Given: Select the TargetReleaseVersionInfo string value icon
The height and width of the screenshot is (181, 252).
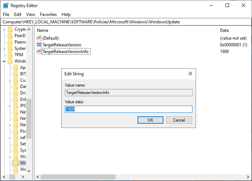Looking at the screenshot, I should [39, 51].
